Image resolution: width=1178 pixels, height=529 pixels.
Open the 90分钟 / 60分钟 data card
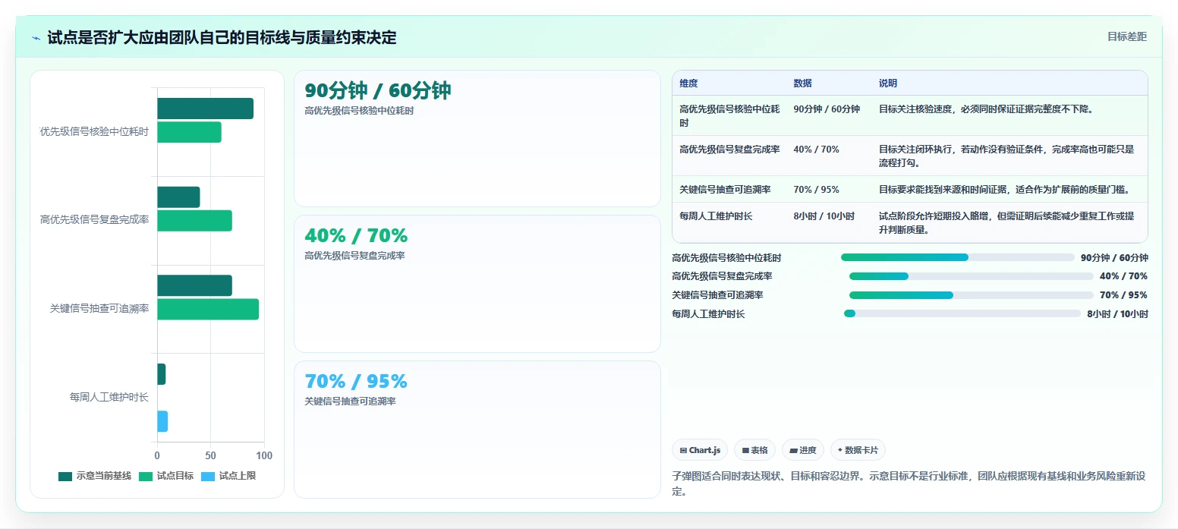click(x=477, y=138)
